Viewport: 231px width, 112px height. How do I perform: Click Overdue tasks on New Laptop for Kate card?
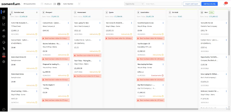point(157,75)
